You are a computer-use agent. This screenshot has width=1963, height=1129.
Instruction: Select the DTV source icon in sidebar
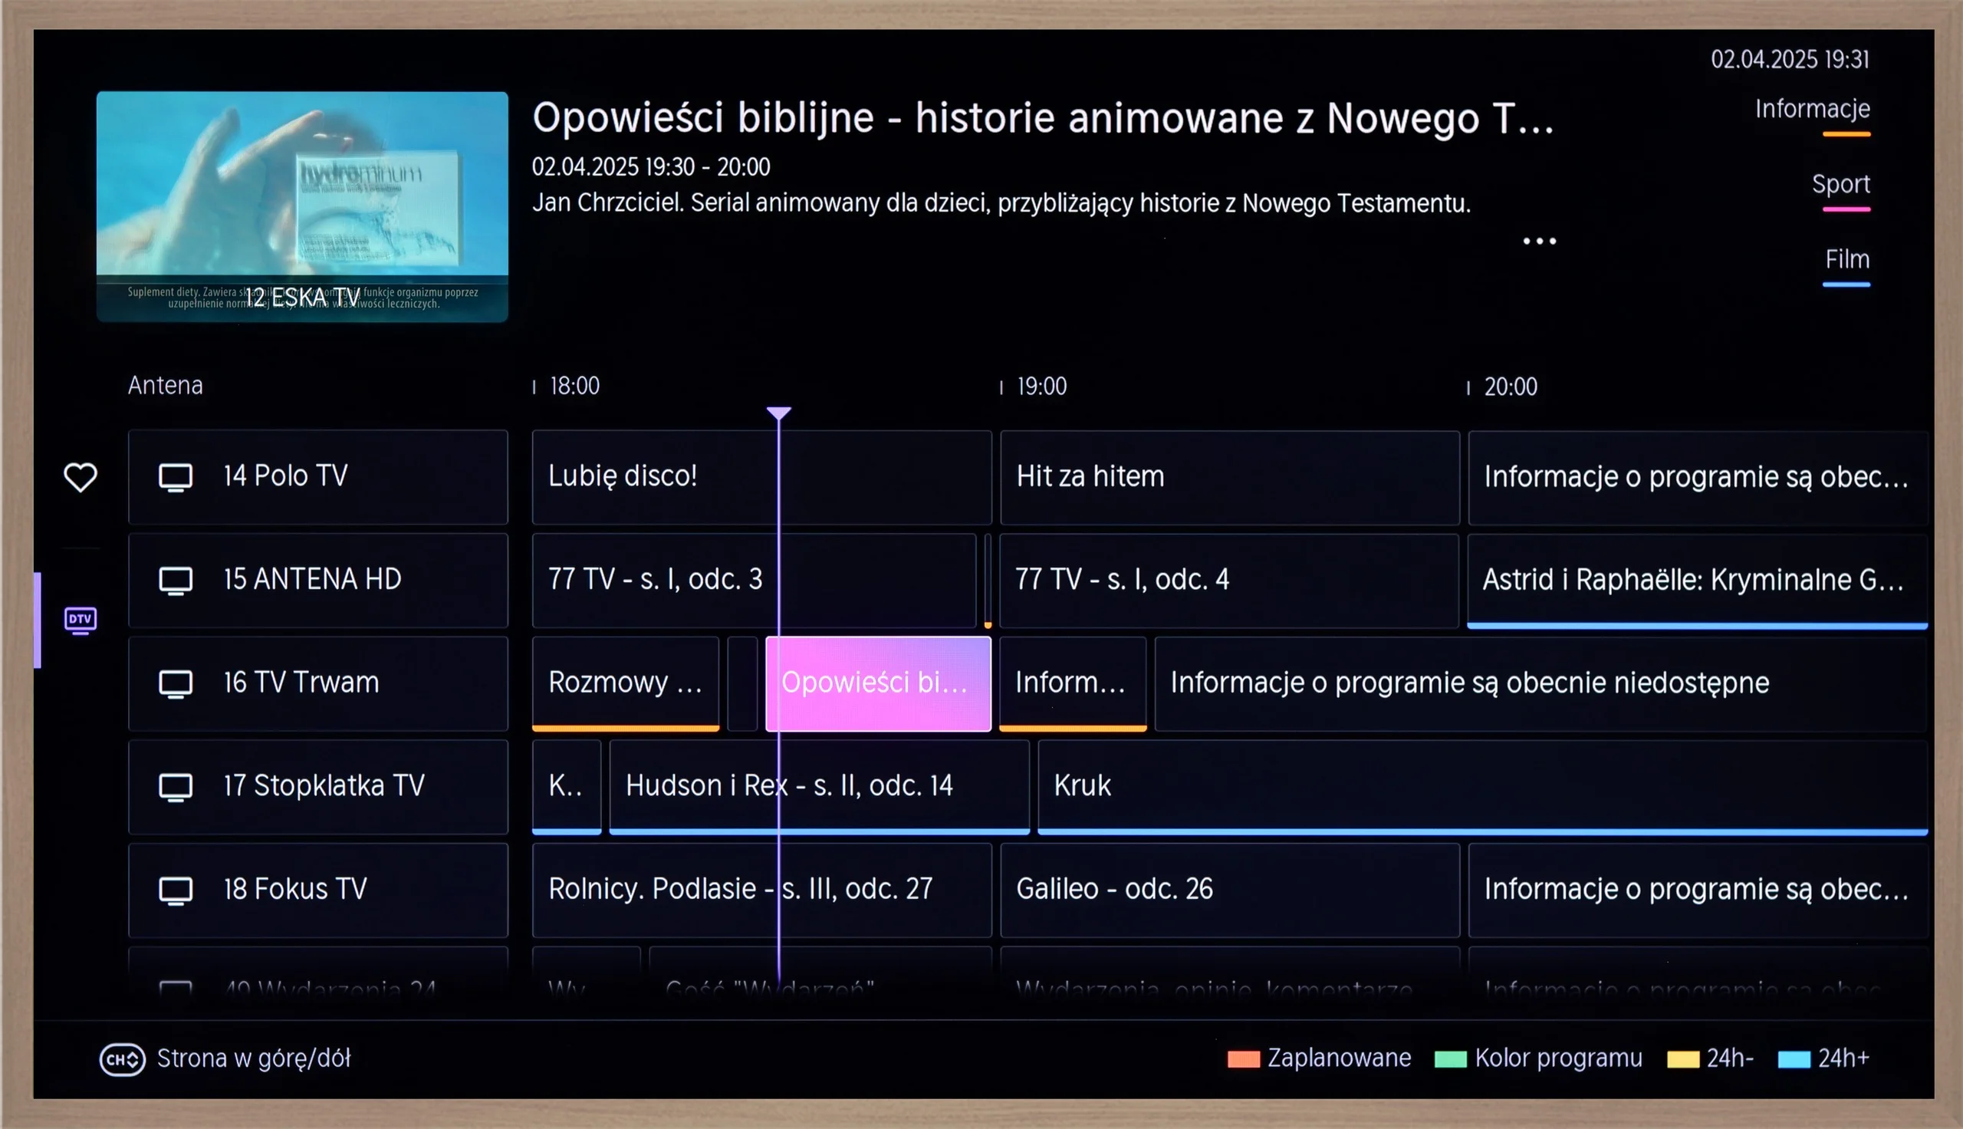click(x=81, y=620)
